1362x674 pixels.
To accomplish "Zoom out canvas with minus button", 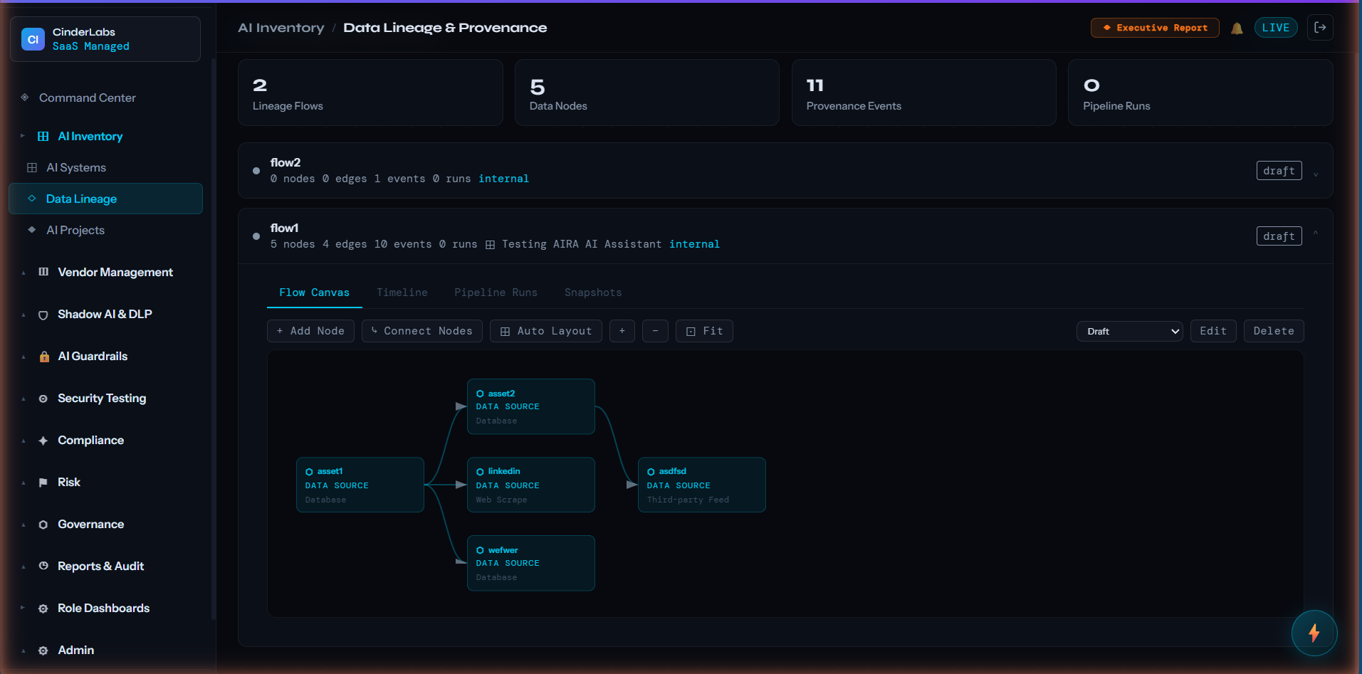I will point(655,331).
